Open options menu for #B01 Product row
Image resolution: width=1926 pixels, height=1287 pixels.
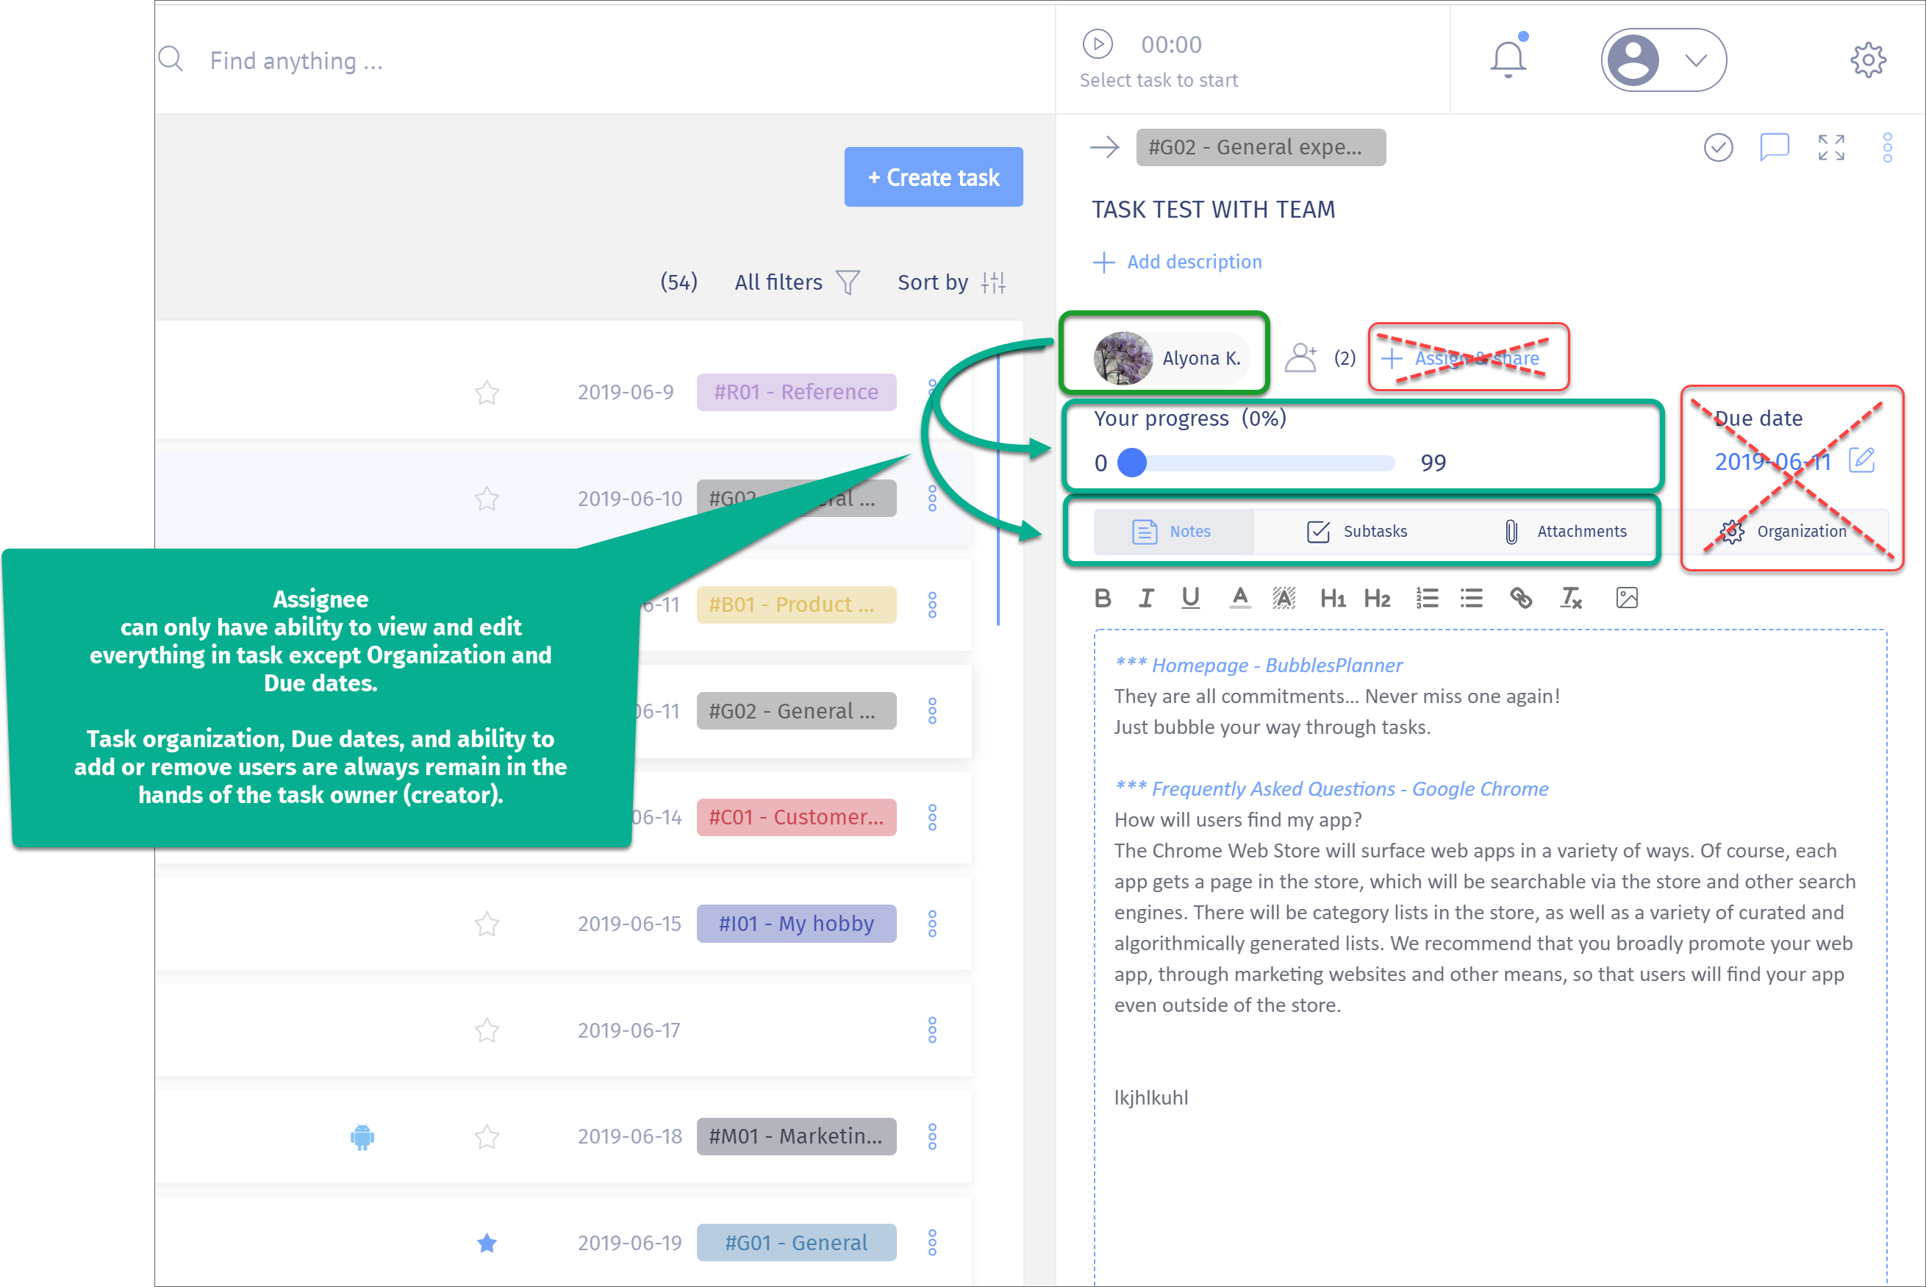933,605
